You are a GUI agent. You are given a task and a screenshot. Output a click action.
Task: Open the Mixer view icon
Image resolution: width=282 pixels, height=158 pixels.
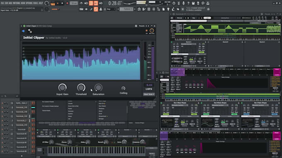(153, 9)
